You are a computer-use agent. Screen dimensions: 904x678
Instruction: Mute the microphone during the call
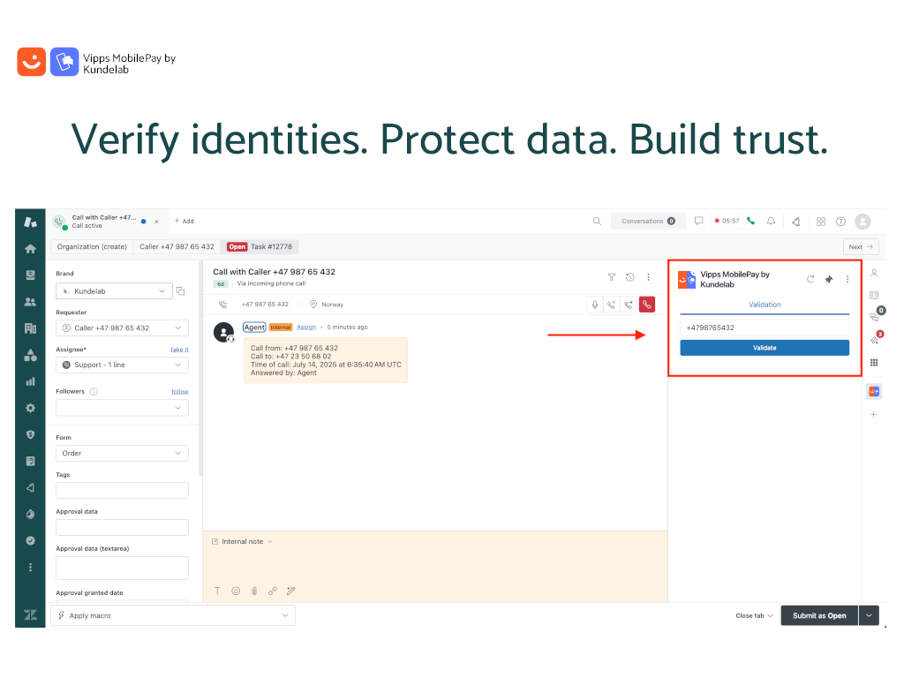pos(594,305)
